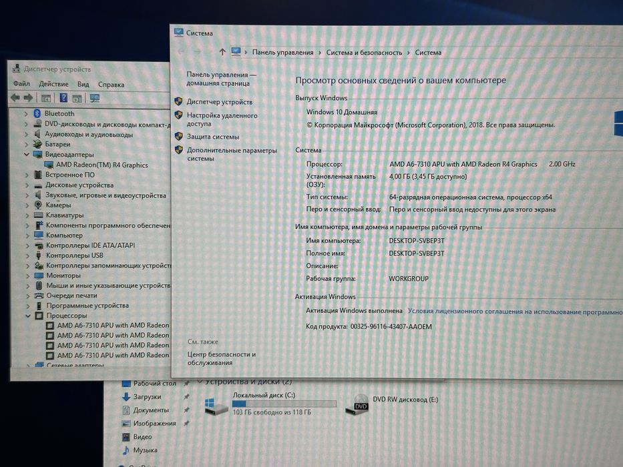Image resolution: width=623 pixels, height=467 pixels.
Task: Select Контроллеры запоминающих устройств item
Action: (x=108, y=266)
